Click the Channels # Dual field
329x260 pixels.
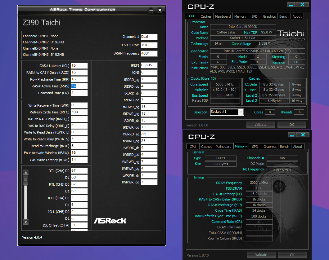[149, 37]
